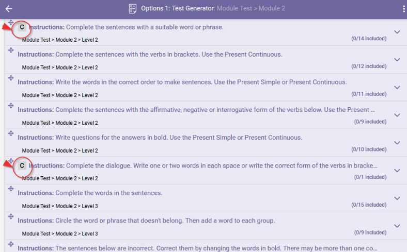
Task: Click move handle for Circle the word row
Action: [x=11, y=216]
